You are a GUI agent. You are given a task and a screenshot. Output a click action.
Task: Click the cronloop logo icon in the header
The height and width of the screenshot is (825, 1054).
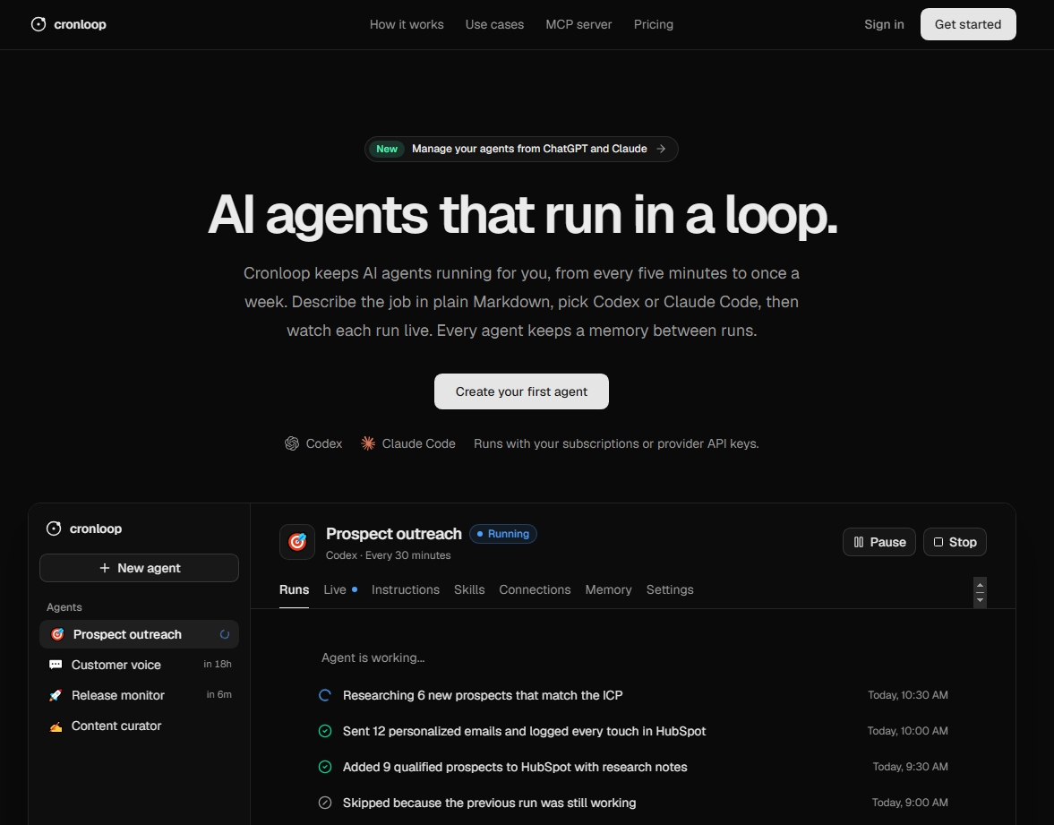click(39, 24)
